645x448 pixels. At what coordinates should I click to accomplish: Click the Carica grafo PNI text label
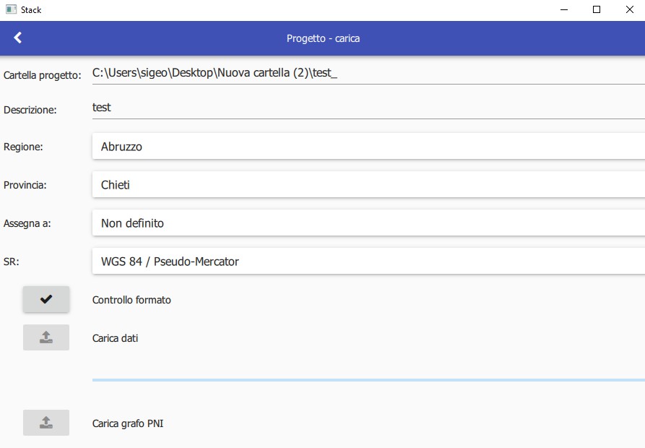click(x=128, y=423)
